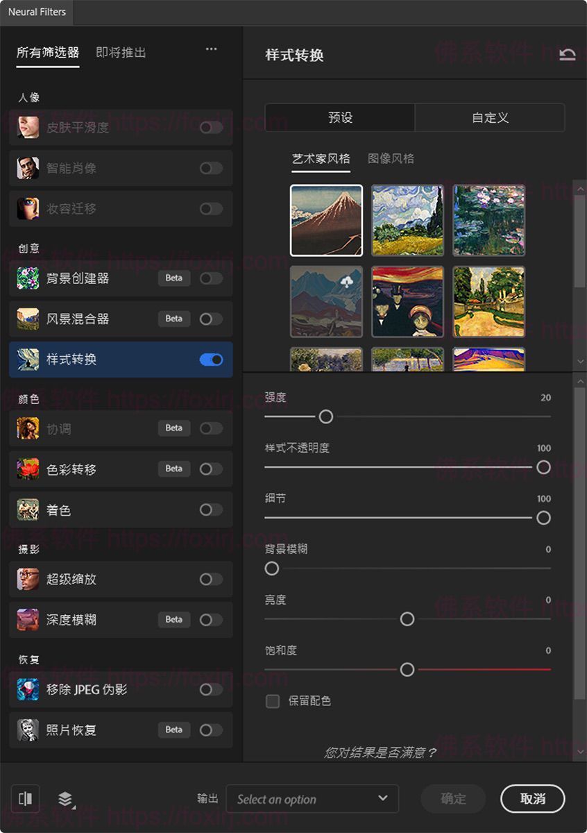
Task: Click the 背景创建器 filter icon
Action: point(28,278)
